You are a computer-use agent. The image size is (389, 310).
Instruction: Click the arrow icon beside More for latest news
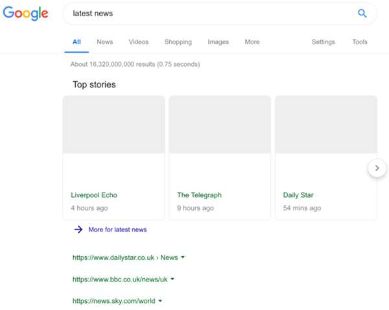pos(78,230)
